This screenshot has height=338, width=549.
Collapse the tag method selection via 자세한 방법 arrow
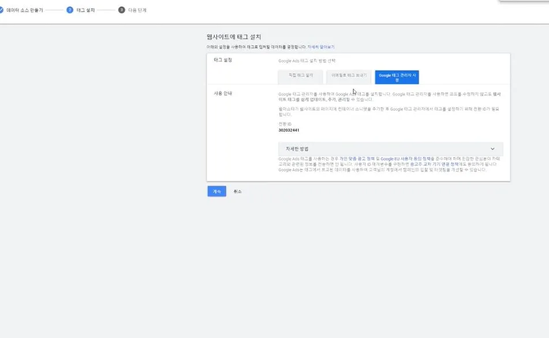pyautogui.click(x=493, y=148)
